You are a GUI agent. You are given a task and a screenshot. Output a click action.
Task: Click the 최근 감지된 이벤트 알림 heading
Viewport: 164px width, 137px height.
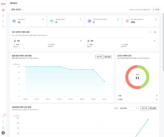click(21, 32)
